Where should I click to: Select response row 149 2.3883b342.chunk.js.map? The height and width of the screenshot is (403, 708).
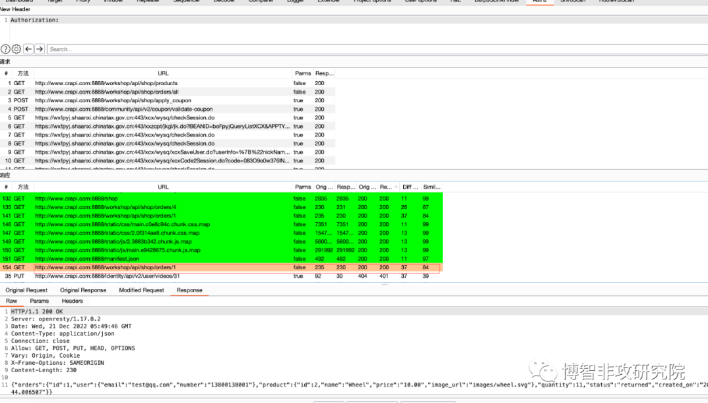[x=222, y=241]
